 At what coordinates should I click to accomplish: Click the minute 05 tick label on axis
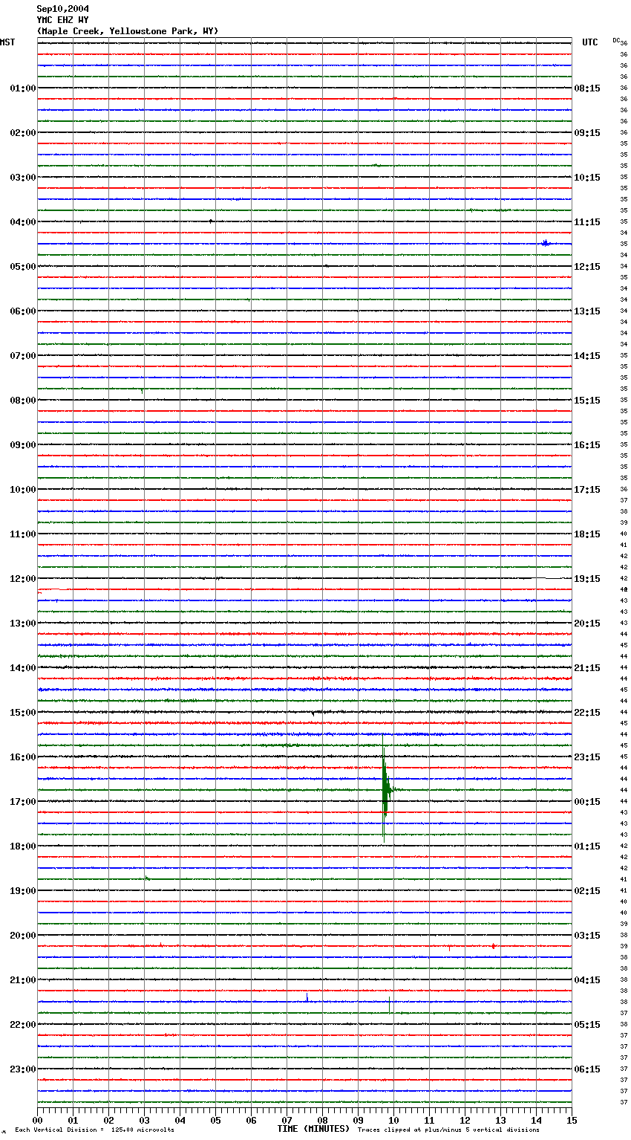215,1120
